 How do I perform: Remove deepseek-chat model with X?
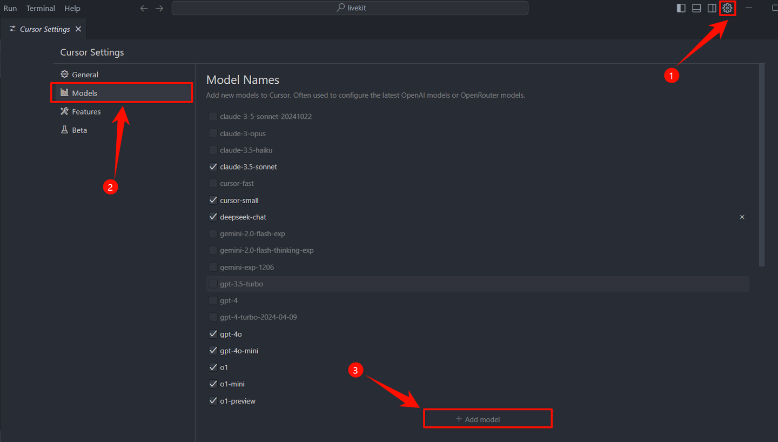pyautogui.click(x=742, y=217)
